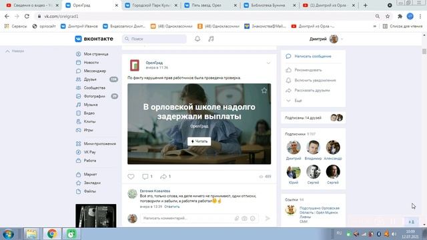This screenshot has height=240, width=427.
Task: Open Музыка in sidebar
Action: click(x=91, y=105)
